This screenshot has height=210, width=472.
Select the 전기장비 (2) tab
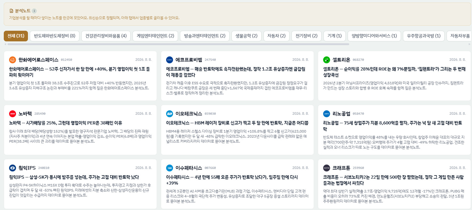point(307,36)
